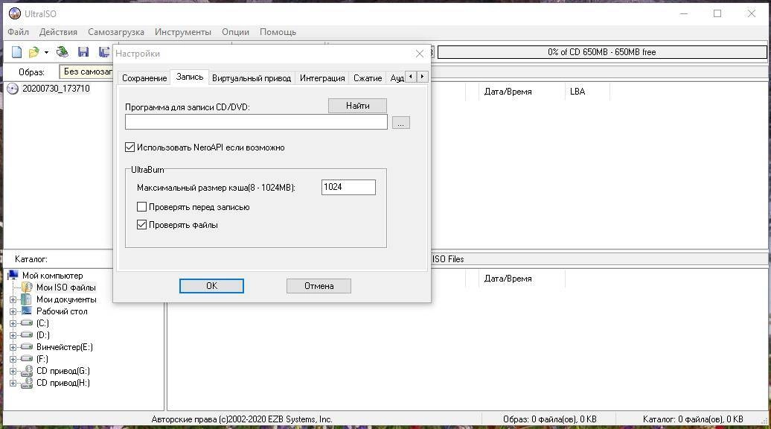The width and height of the screenshot is (771, 429).
Task: Switch to the Сжатие tab
Action: tap(368, 77)
